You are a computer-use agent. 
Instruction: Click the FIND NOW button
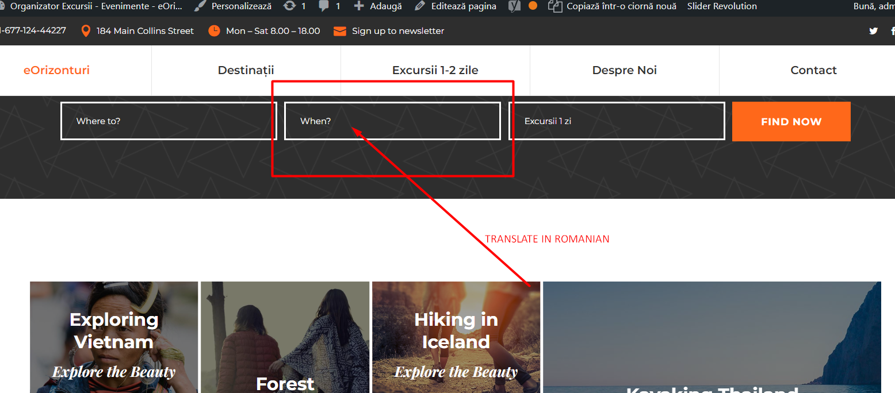[x=791, y=121]
